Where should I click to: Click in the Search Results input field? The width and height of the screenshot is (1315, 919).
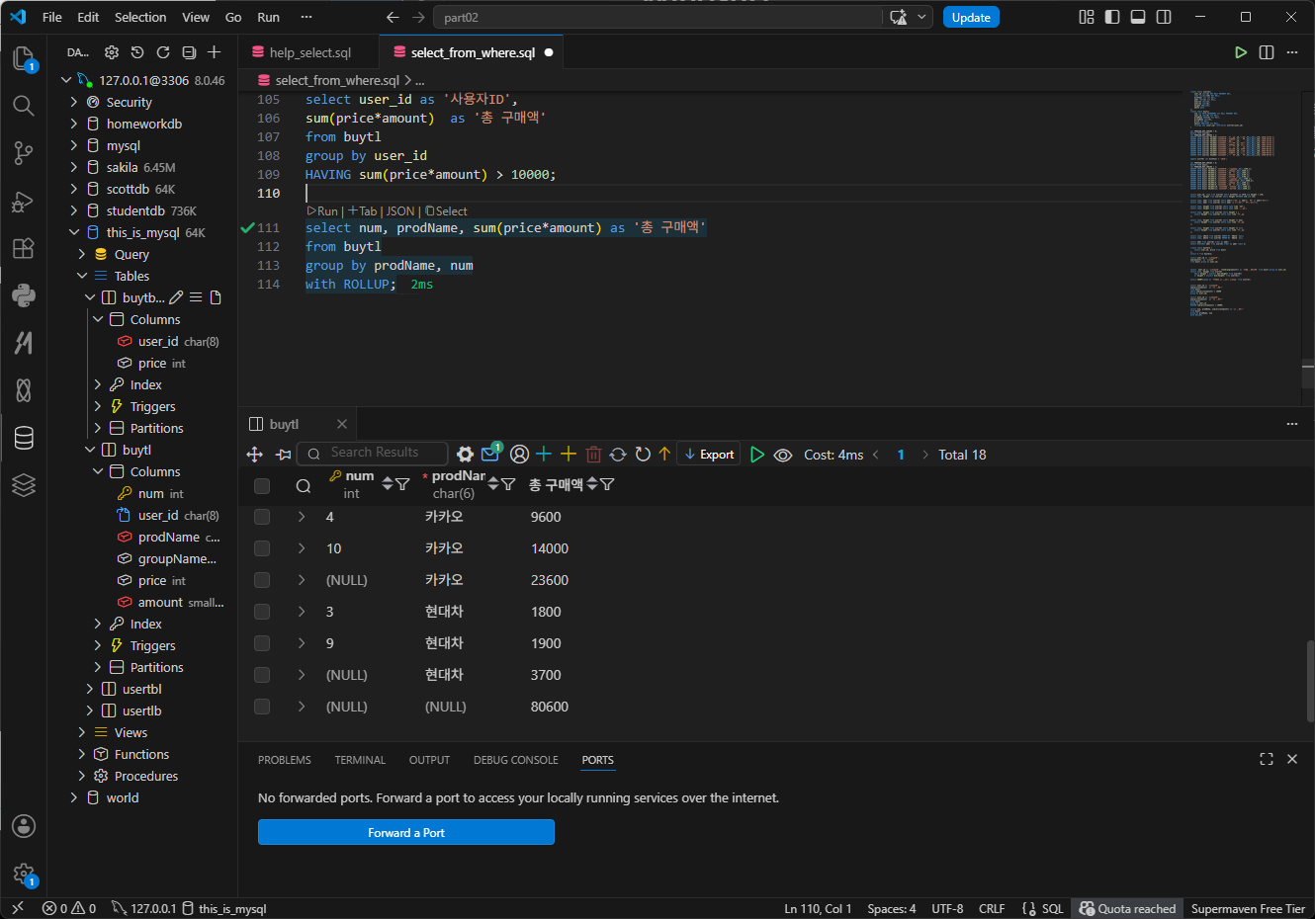click(x=373, y=453)
